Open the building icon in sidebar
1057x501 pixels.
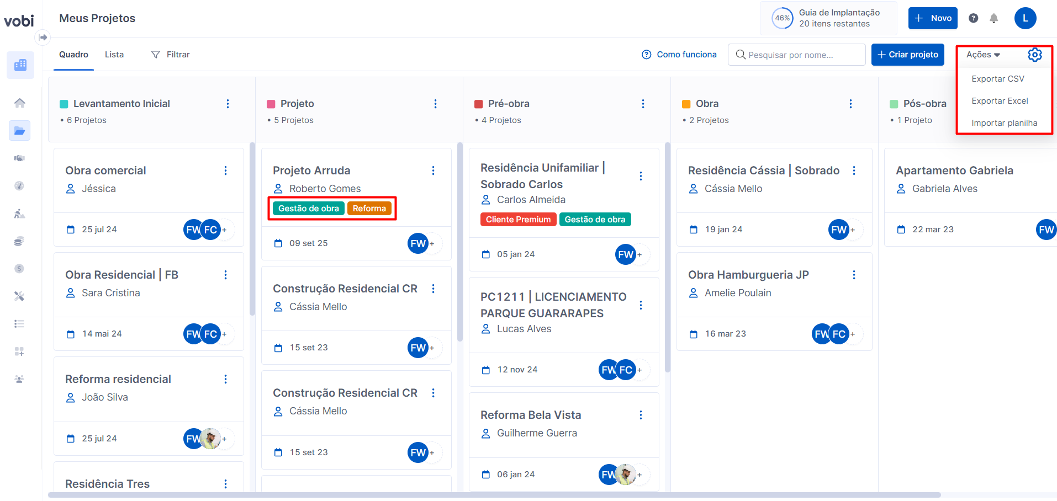coord(20,65)
